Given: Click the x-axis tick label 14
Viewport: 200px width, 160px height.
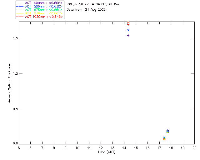Looking at the screenshot, I should [x=124, y=148].
